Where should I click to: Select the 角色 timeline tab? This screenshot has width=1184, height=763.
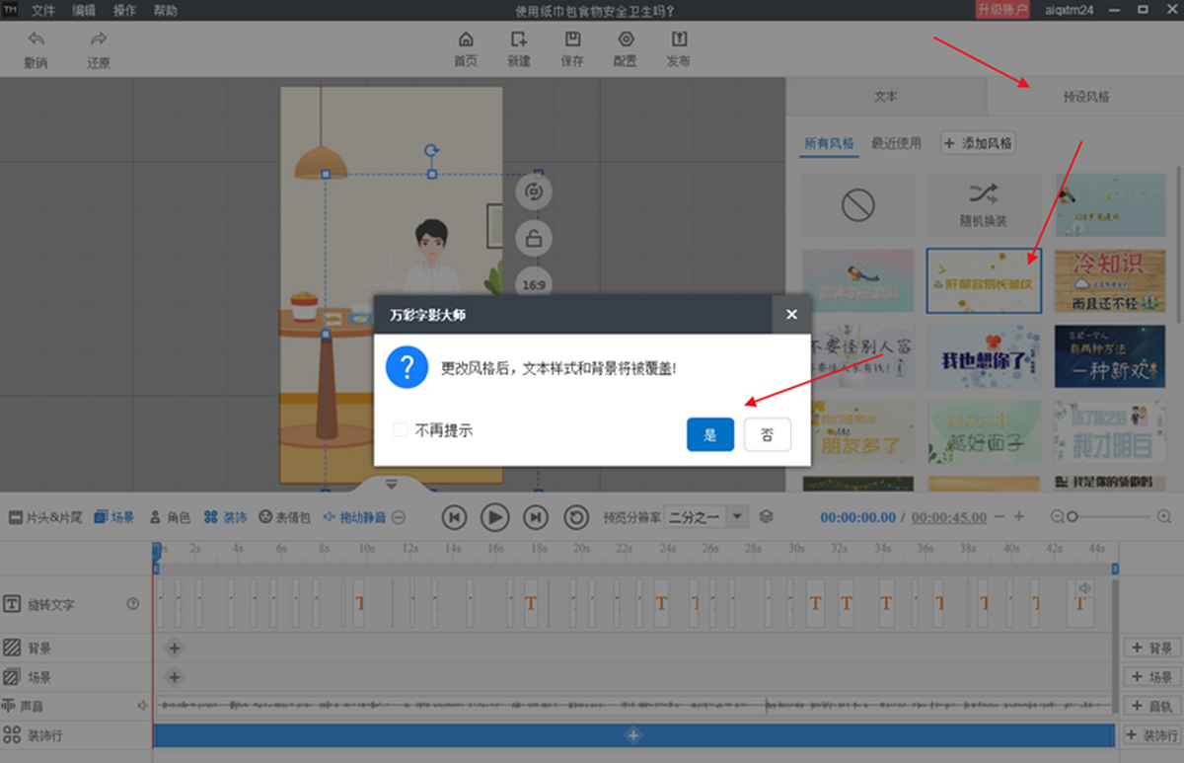pos(170,517)
